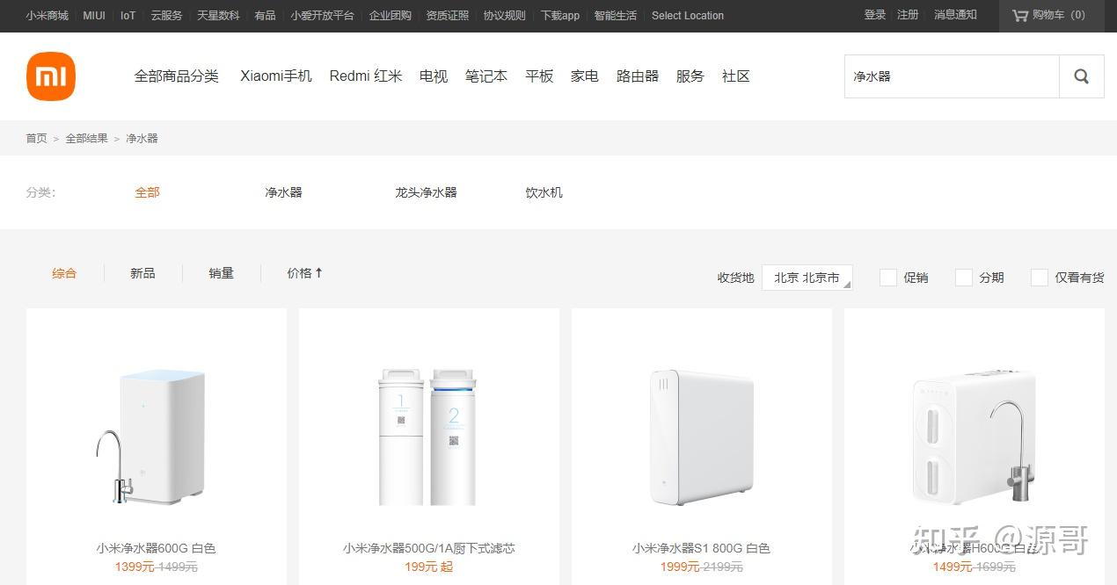Open 平板 nav menu
Image resolution: width=1117 pixels, height=585 pixels.
pos(539,76)
